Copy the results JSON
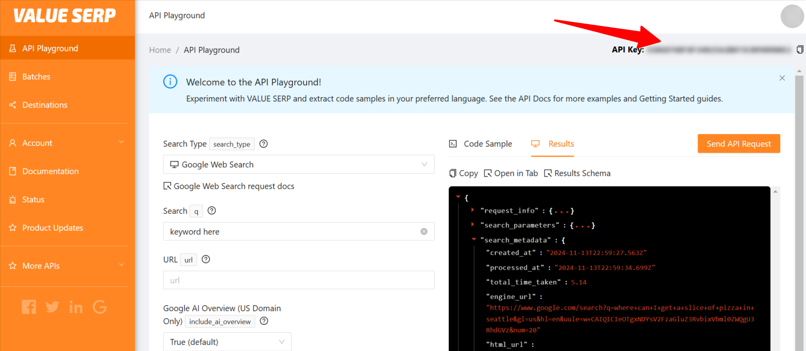The height and width of the screenshot is (351, 806). [x=463, y=173]
